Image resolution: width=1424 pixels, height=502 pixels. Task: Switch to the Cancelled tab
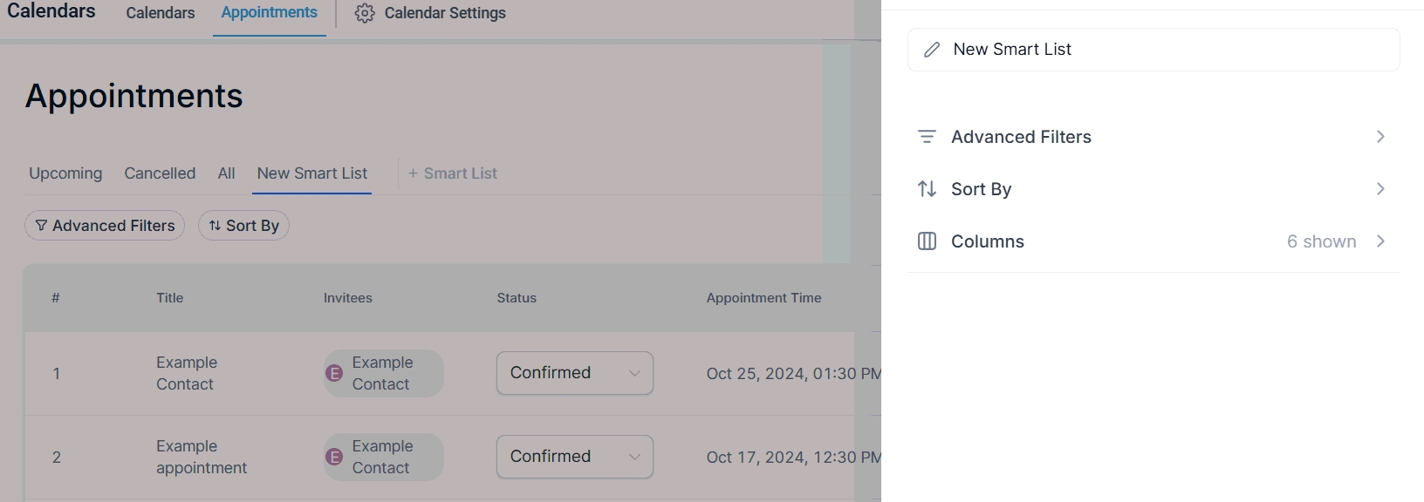coord(160,173)
